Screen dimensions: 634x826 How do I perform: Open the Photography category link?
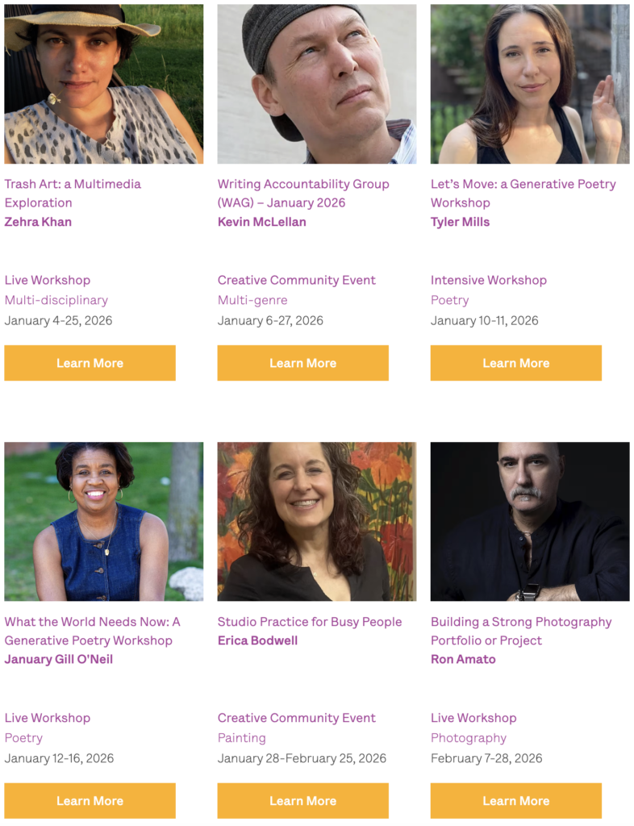tap(468, 738)
